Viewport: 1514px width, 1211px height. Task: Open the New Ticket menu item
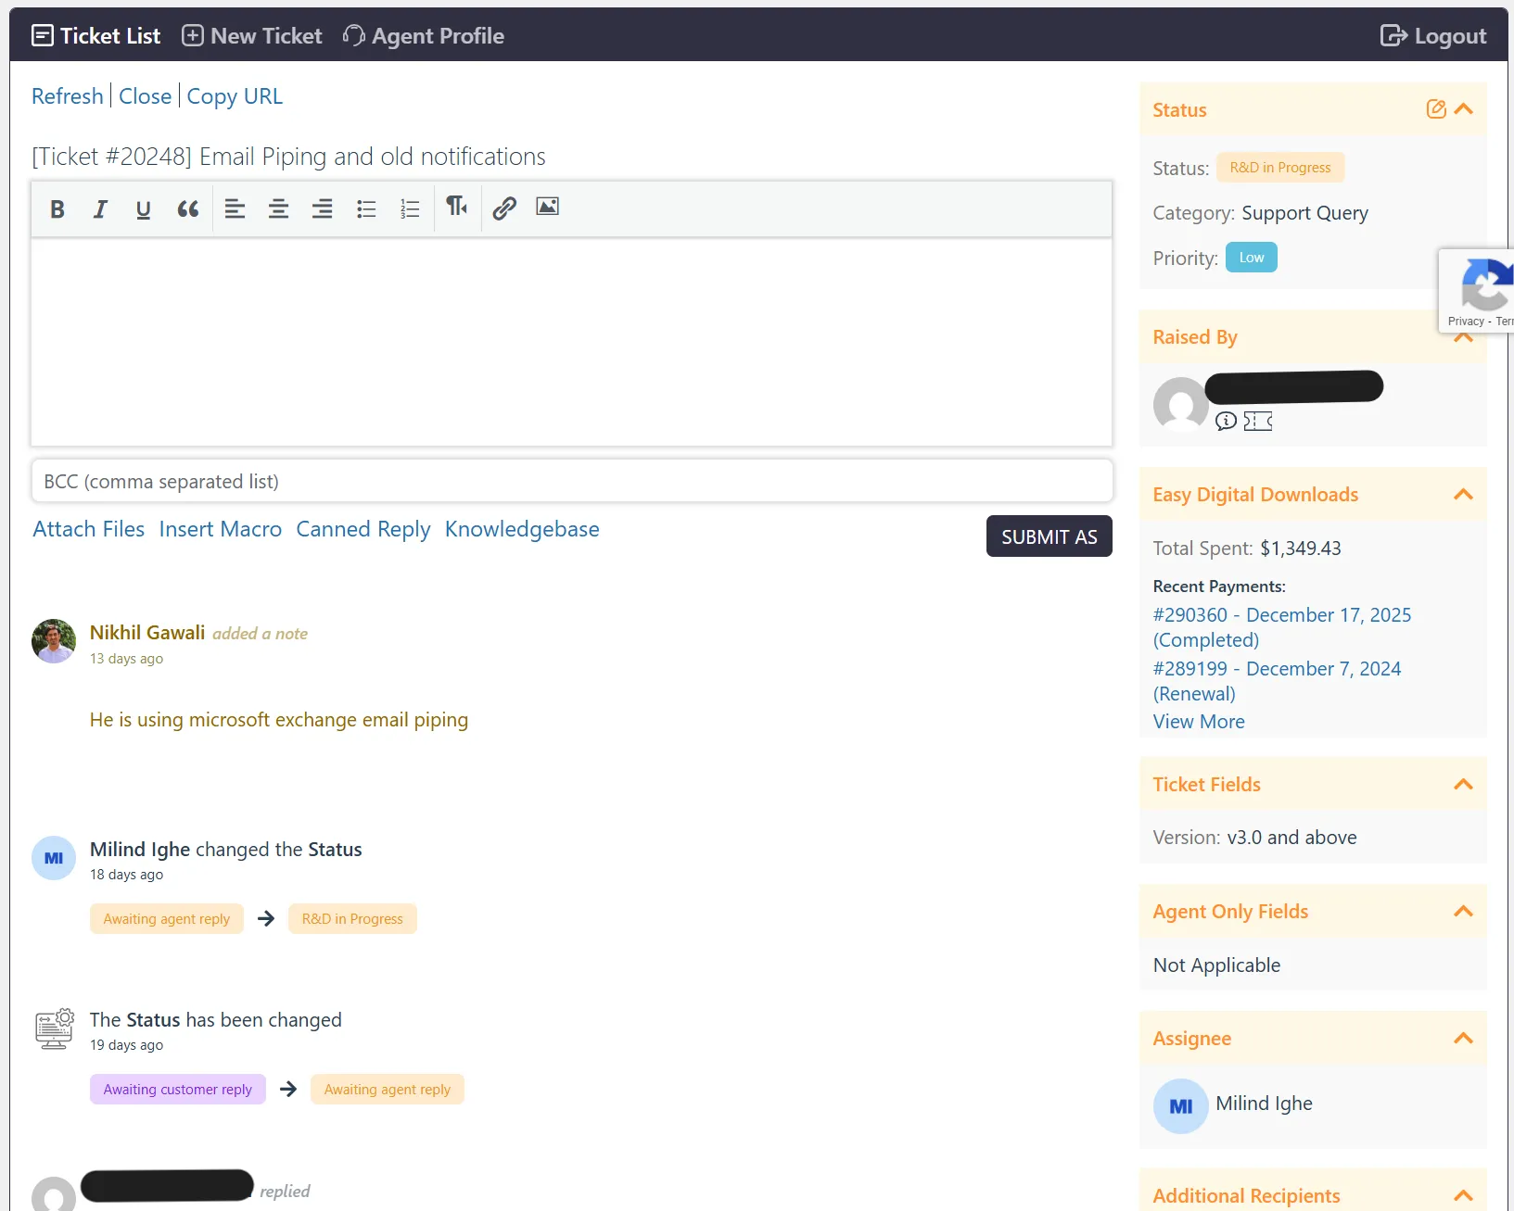[x=252, y=36]
